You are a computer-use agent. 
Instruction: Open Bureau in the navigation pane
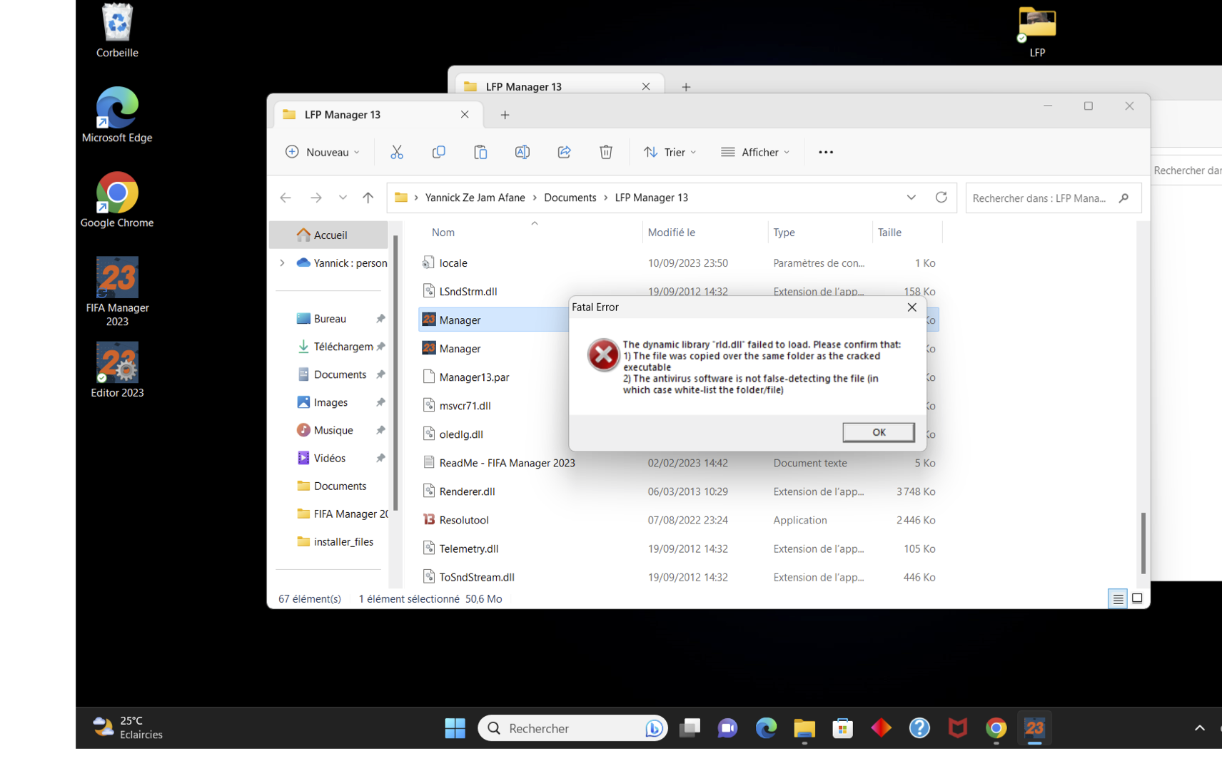pos(329,319)
